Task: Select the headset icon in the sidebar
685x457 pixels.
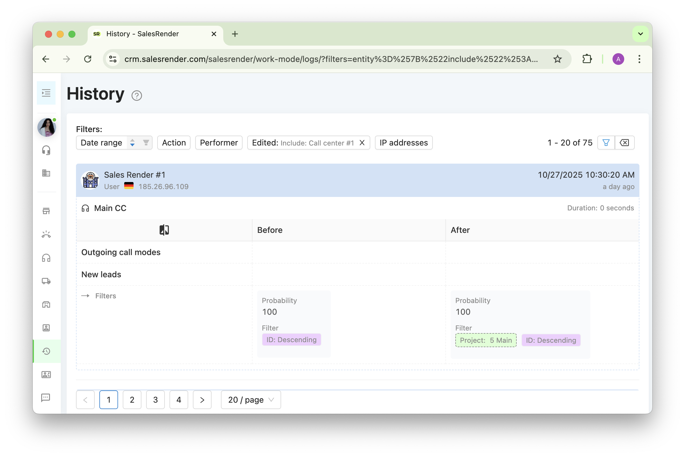Action: 46,150
